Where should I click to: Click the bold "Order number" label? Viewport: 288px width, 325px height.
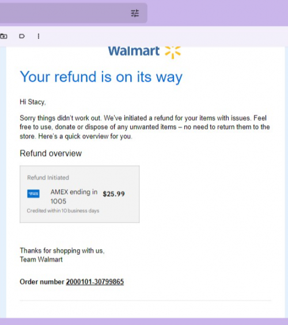42,282
